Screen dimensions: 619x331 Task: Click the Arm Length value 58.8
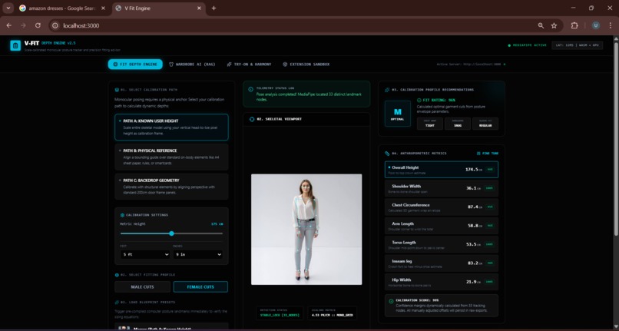pos(472,226)
